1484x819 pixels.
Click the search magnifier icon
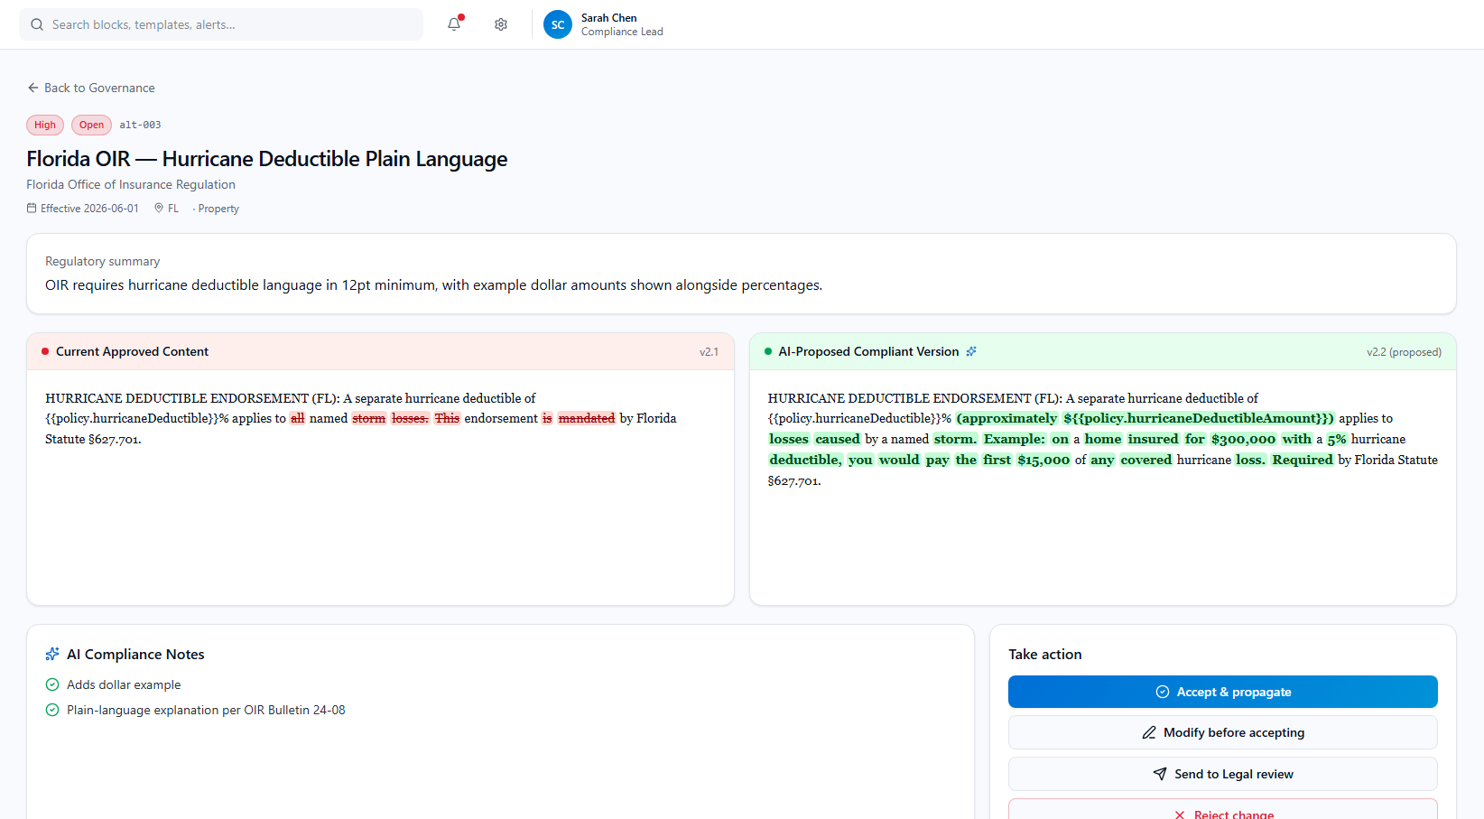[x=37, y=24]
